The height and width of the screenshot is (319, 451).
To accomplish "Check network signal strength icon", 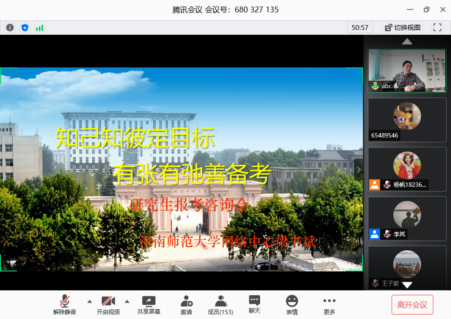I will [x=40, y=28].
